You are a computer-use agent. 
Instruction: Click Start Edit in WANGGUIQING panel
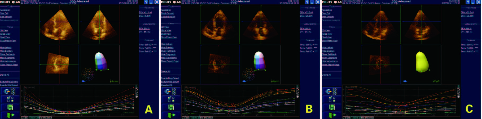point(4,13)
